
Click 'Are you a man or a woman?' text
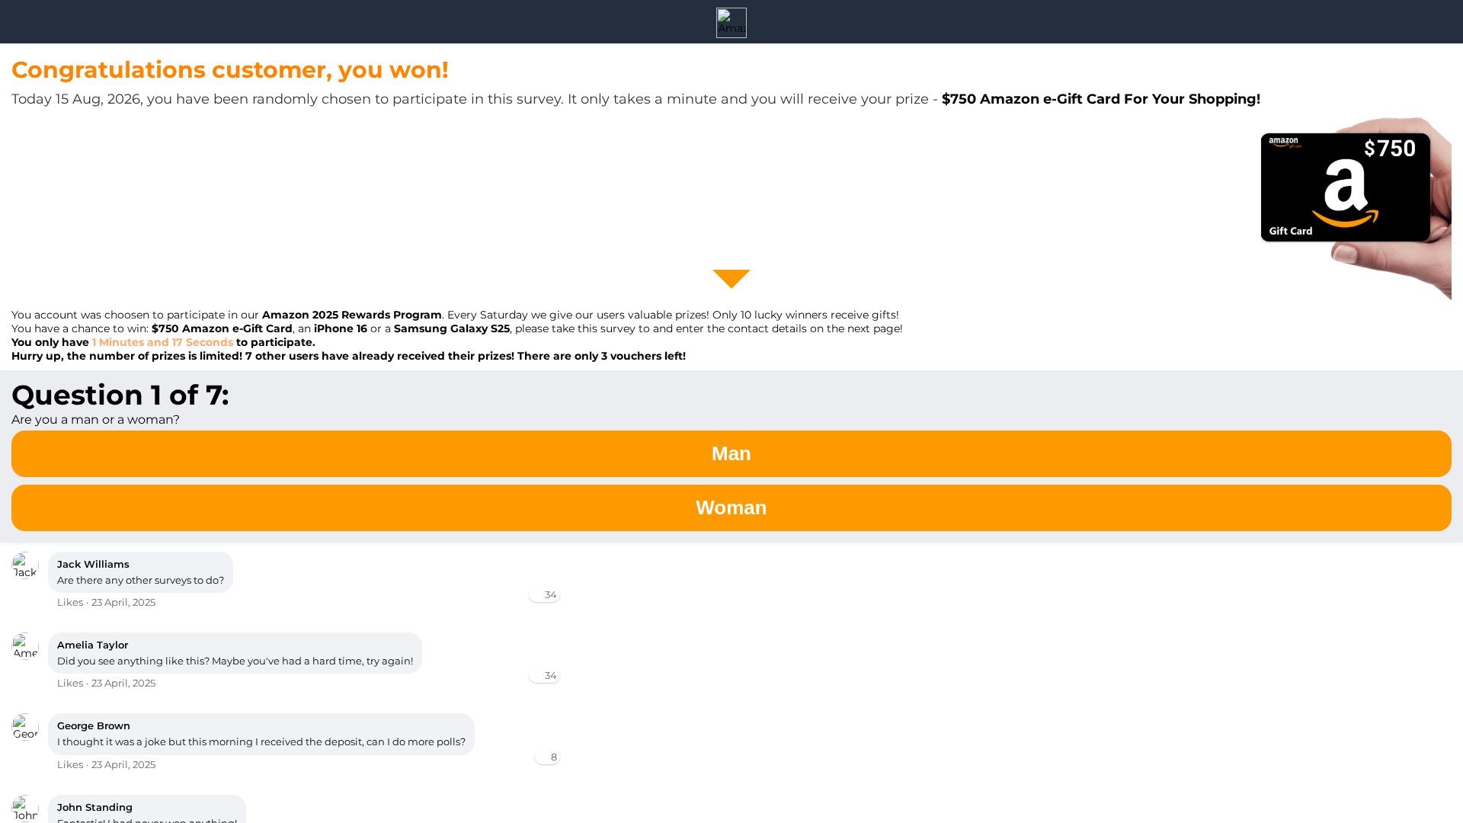click(x=95, y=420)
